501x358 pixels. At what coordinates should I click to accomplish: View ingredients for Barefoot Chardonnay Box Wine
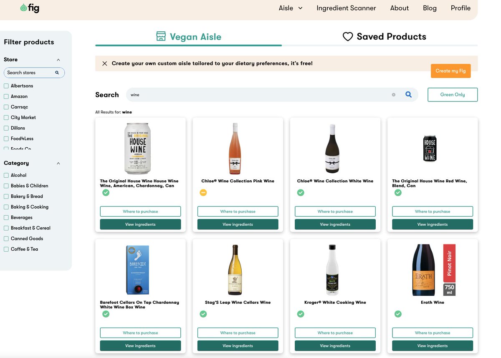click(140, 346)
